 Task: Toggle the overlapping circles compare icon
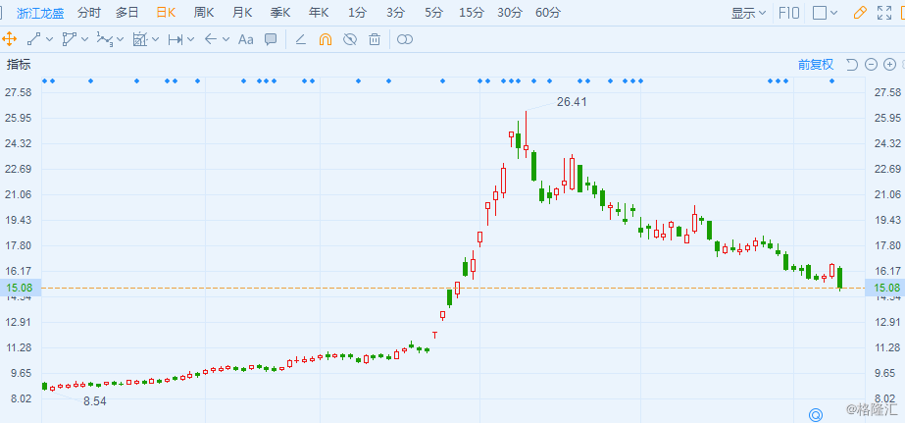tap(405, 39)
